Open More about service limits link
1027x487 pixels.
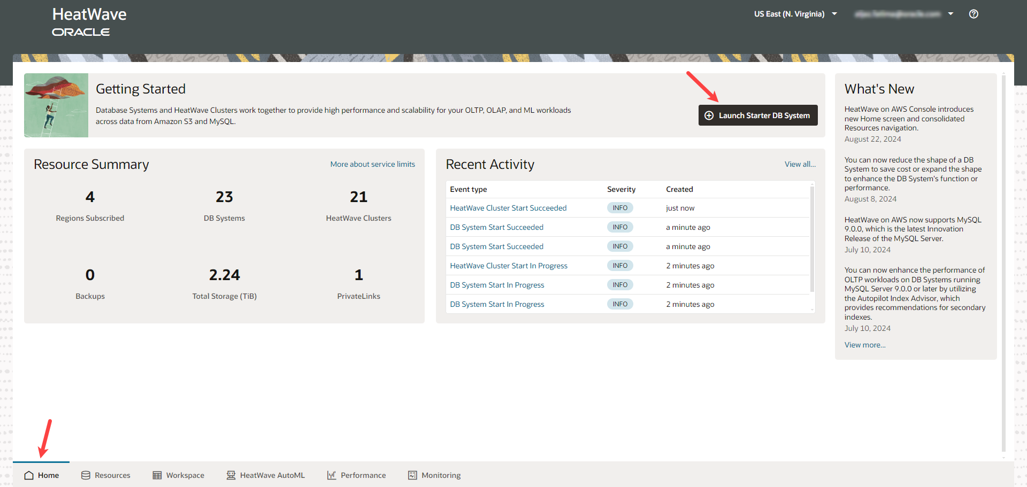click(372, 164)
